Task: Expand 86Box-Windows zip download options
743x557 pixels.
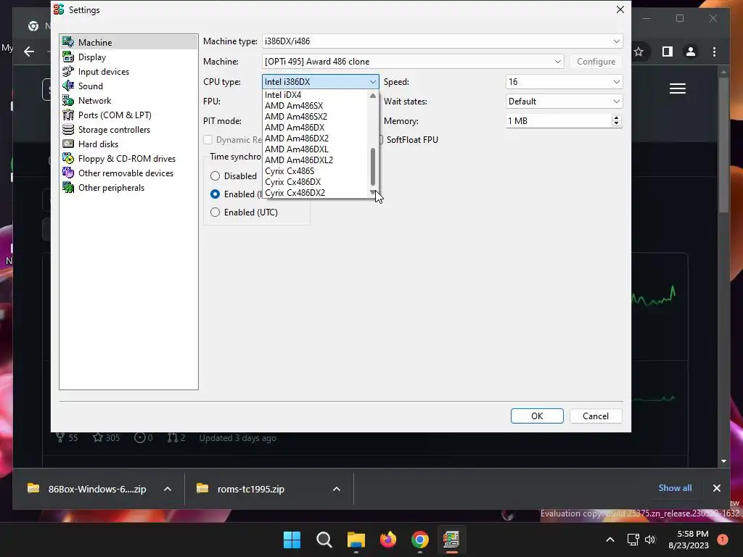Action: (x=168, y=489)
